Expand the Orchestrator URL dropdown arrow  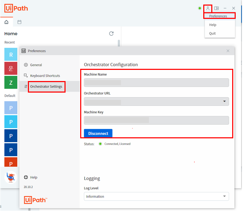pyautogui.click(x=225, y=102)
